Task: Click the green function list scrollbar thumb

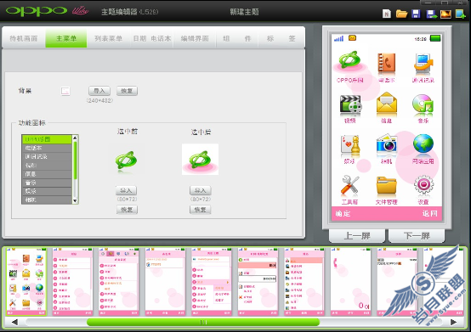Action: [75, 160]
